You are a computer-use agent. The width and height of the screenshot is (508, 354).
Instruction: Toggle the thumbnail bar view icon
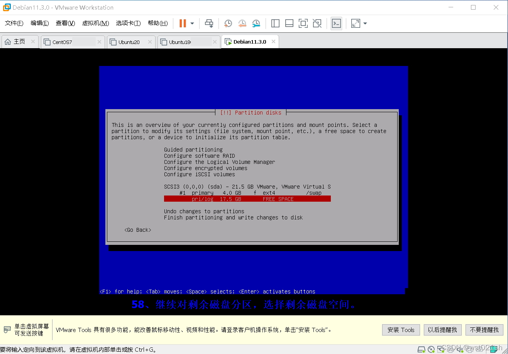point(289,24)
